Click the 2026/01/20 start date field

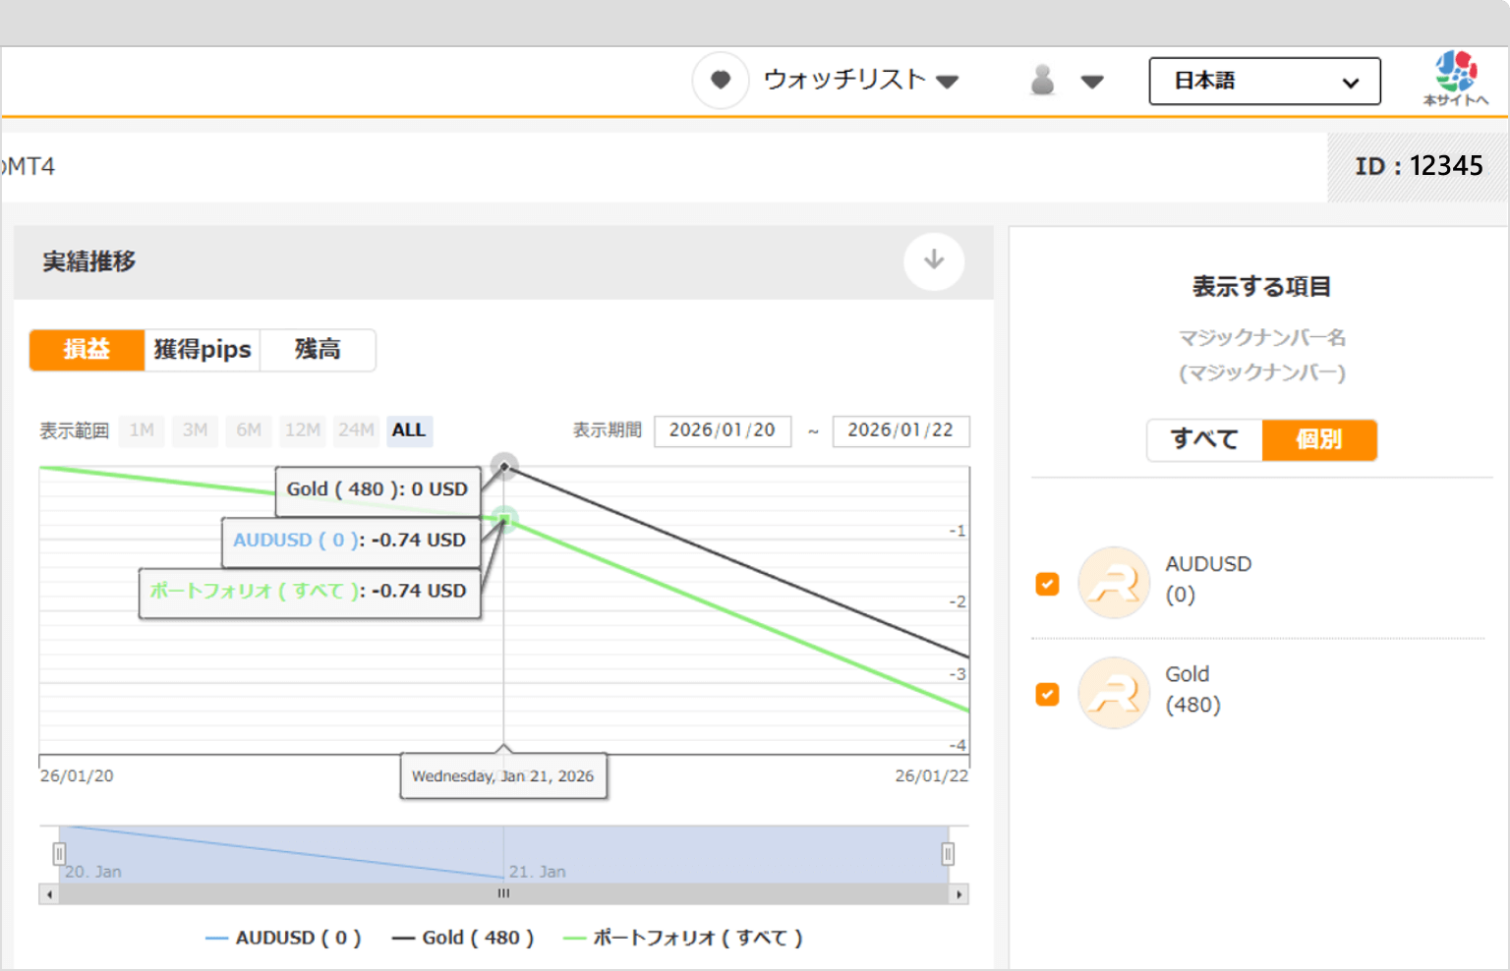723,430
